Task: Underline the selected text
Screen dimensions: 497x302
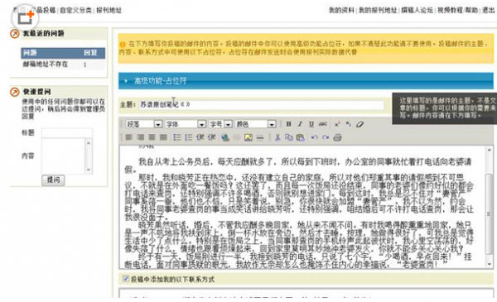Action: click(311, 124)
